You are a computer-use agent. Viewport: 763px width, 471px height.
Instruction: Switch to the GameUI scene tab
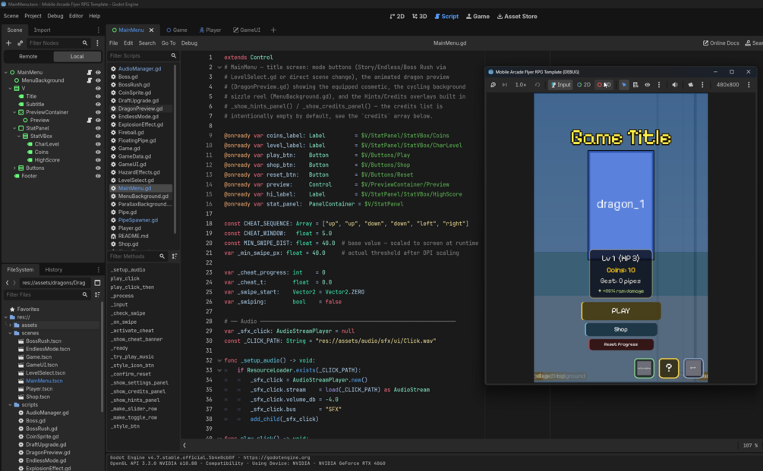click(246, 30)
